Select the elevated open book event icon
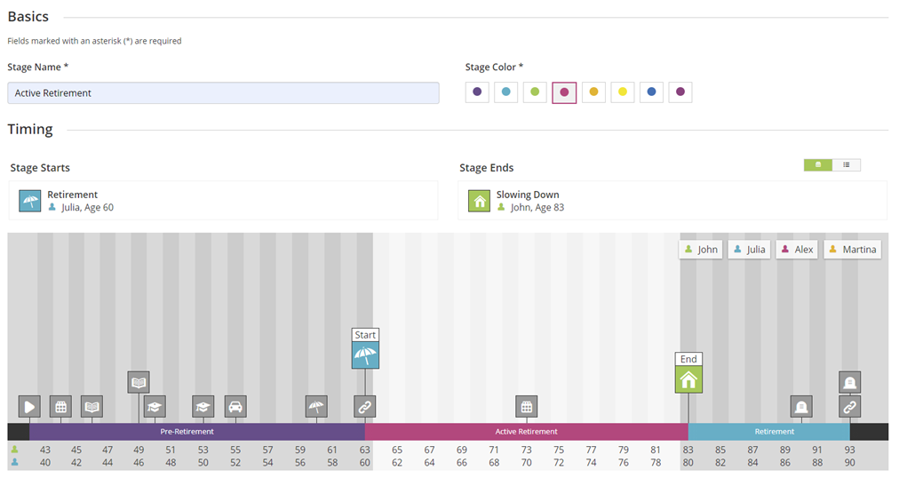Screen dimensions: 899x478 tap(139, 382)
